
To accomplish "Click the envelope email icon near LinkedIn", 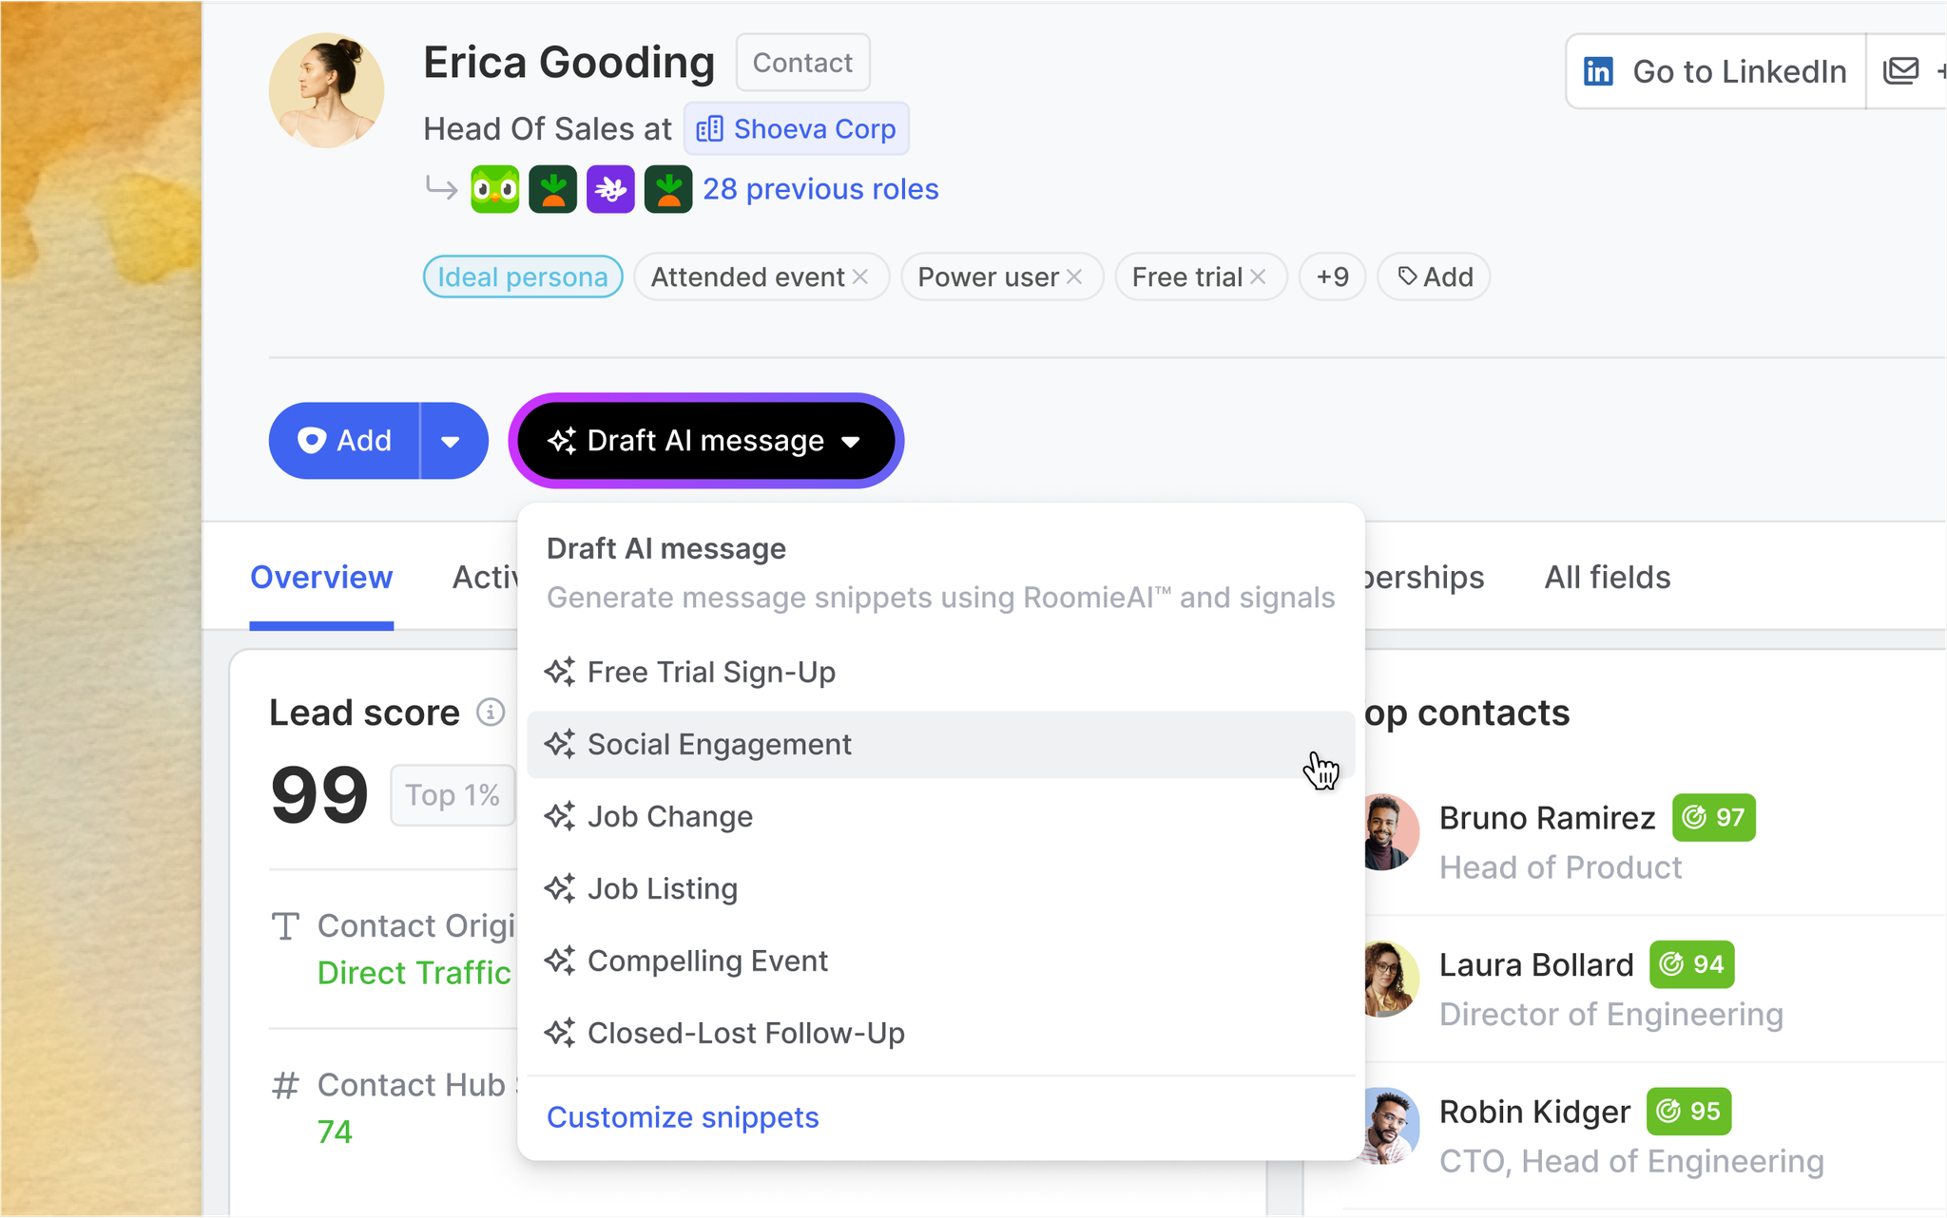I will [x=1901, y=71].
